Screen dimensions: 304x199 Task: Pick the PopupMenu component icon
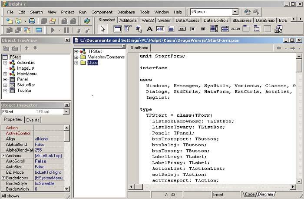(x=139, y=29)
